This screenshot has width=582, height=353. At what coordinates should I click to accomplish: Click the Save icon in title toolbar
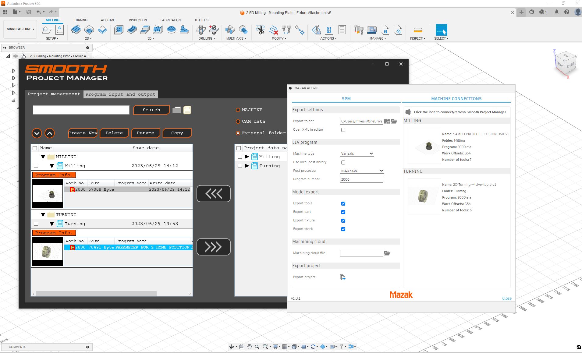click(29, 12)
